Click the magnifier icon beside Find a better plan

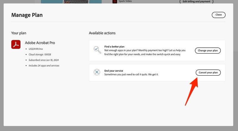pyautogui.click(x=97, y=50)
